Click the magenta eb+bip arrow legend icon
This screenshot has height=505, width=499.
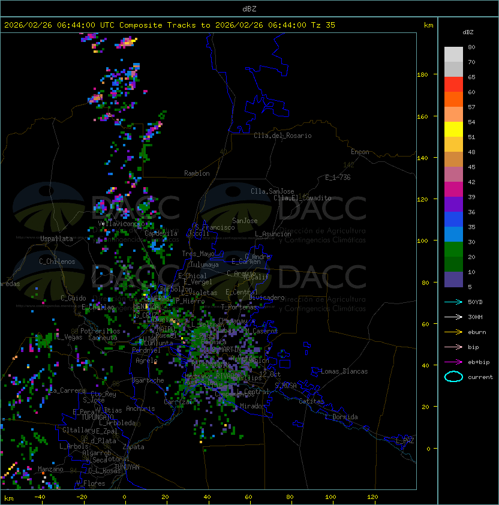coord(453,362)
